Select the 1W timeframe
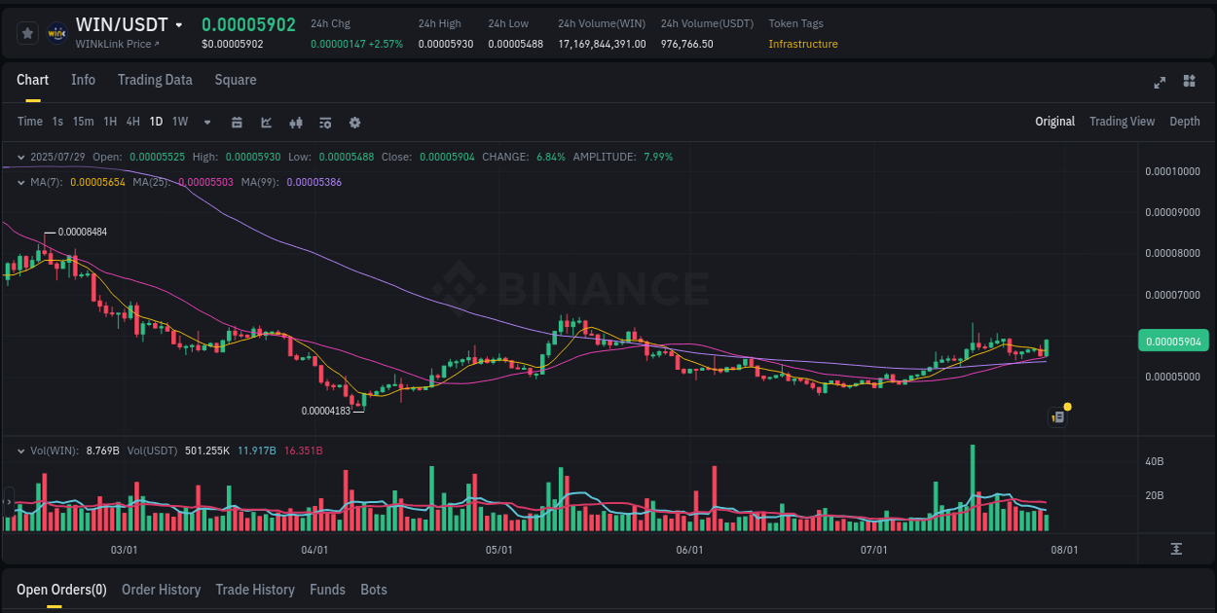The width and height of the screenshot is (1217, 613). click(179, 122)
